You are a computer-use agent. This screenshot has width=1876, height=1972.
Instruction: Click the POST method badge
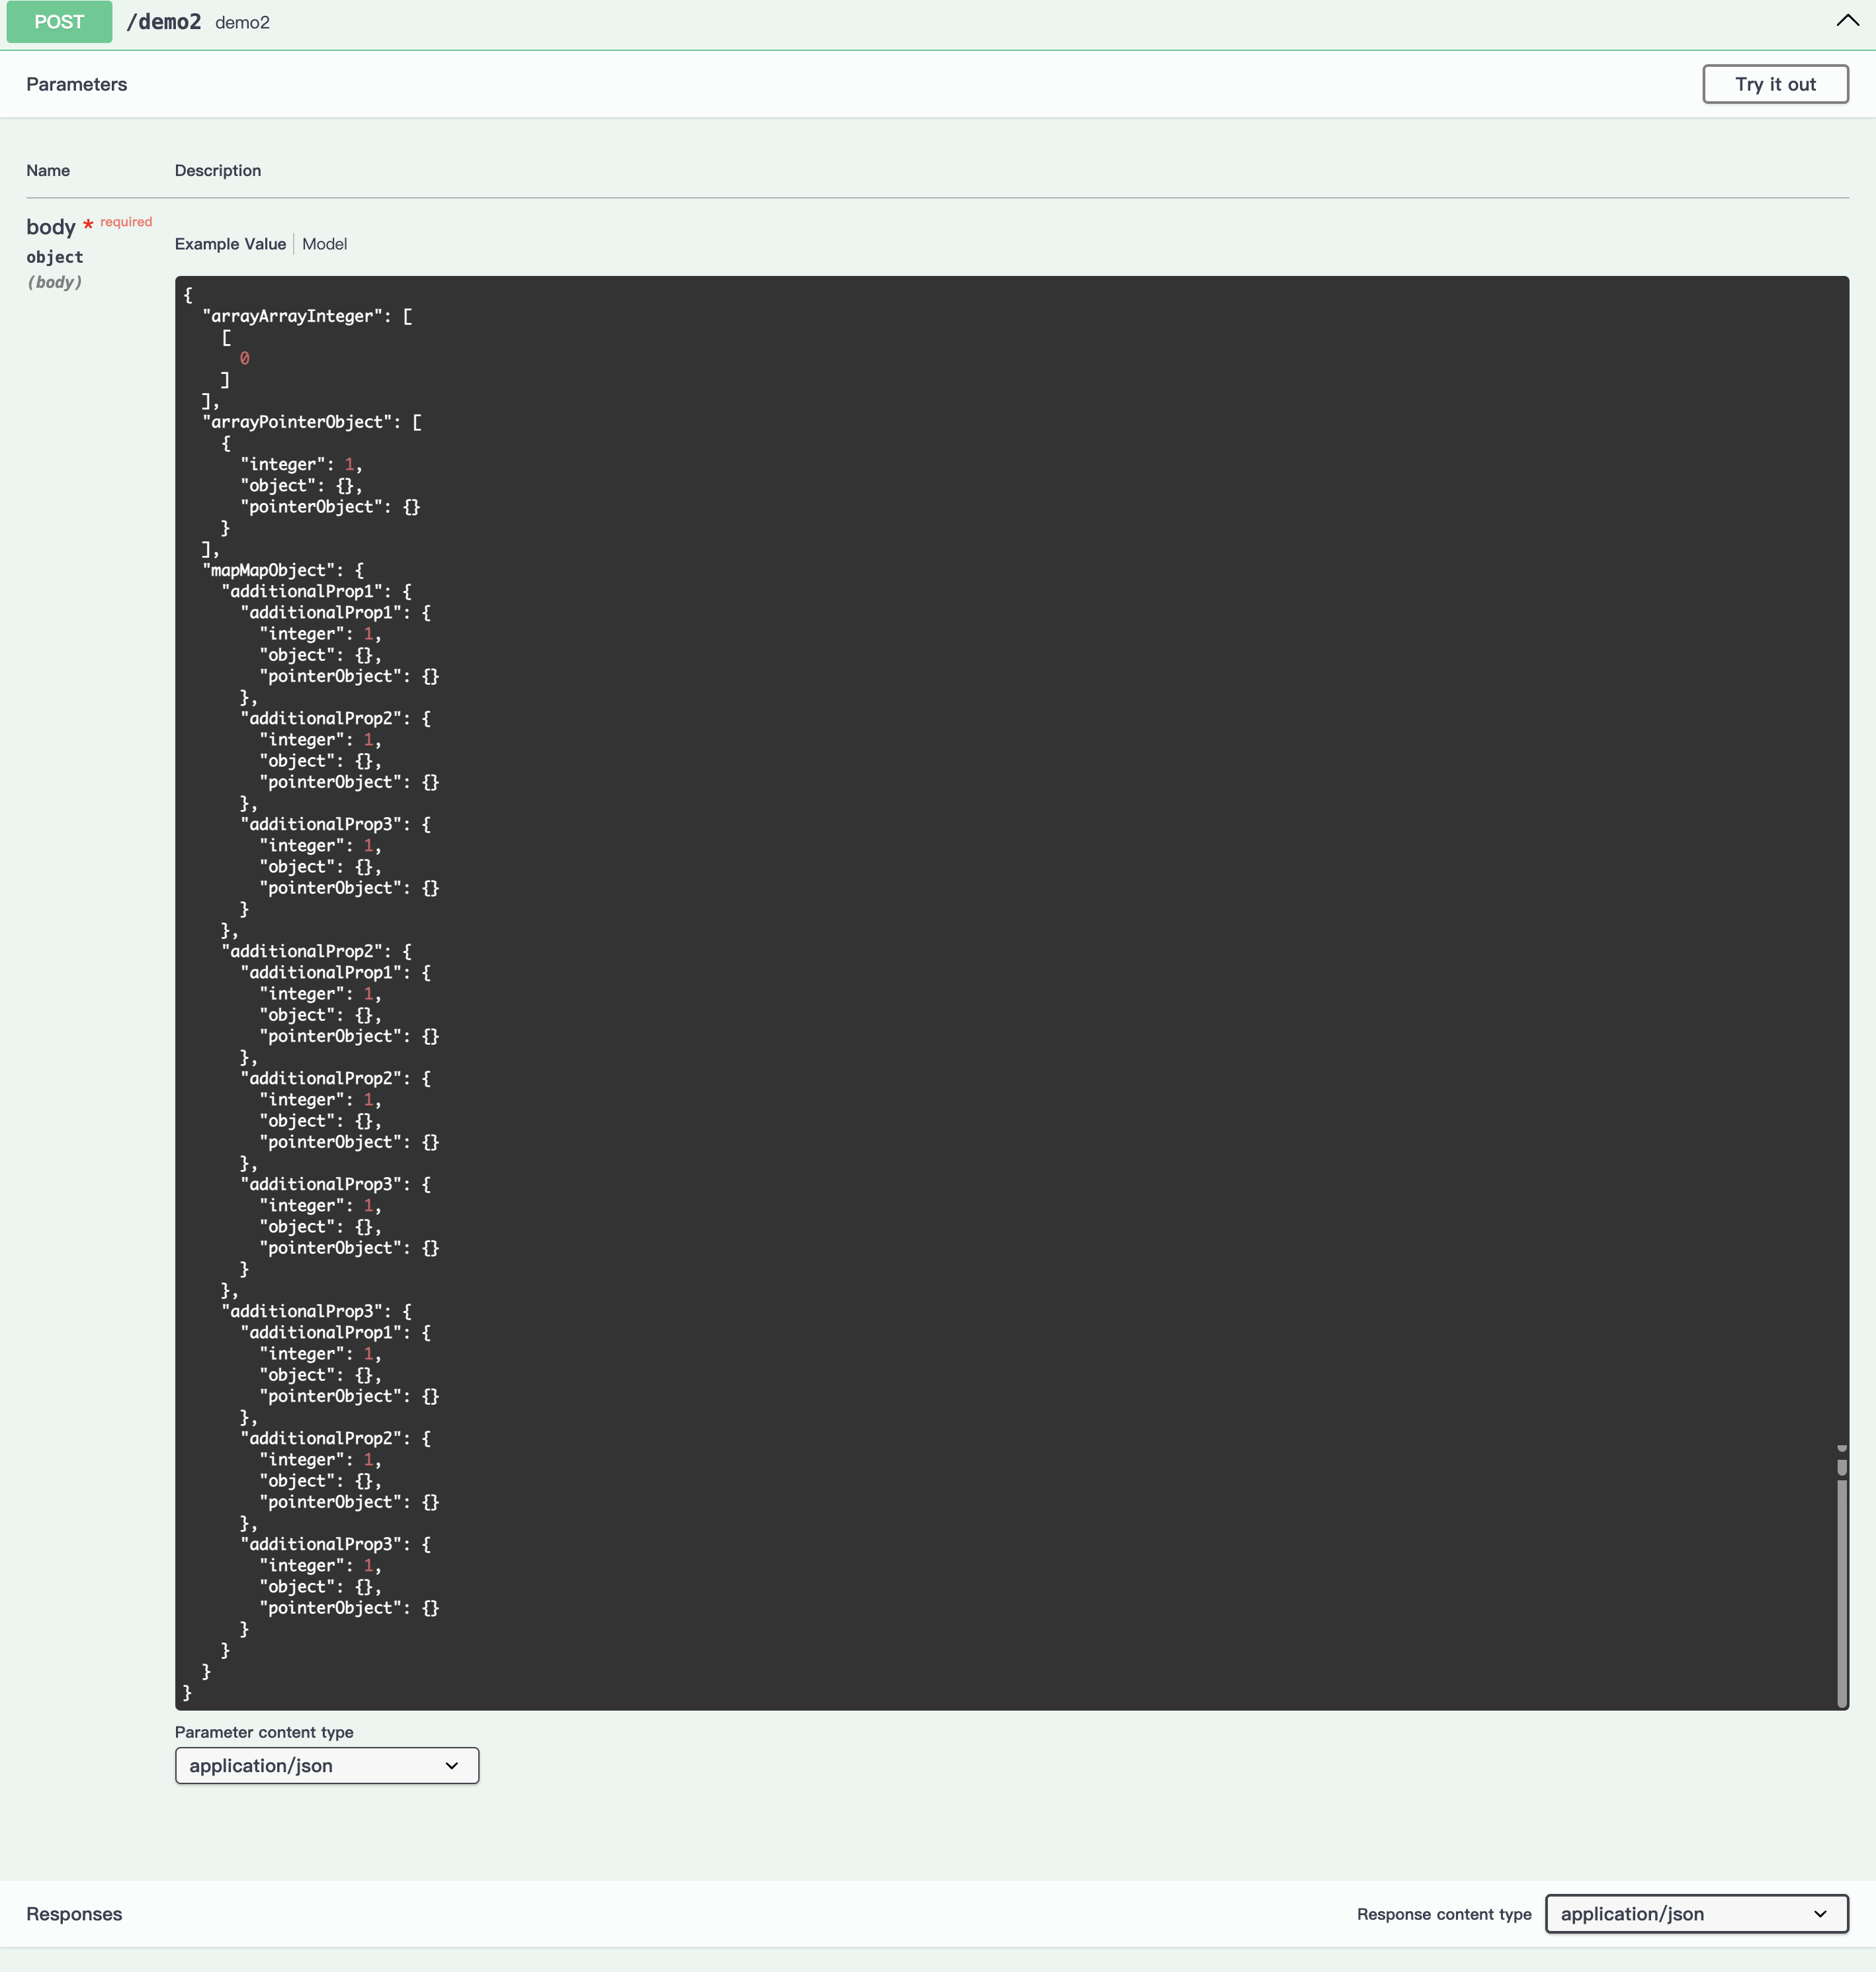tap(59, 22)
